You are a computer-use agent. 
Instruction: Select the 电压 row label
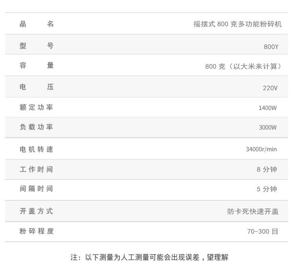(37, 87)
